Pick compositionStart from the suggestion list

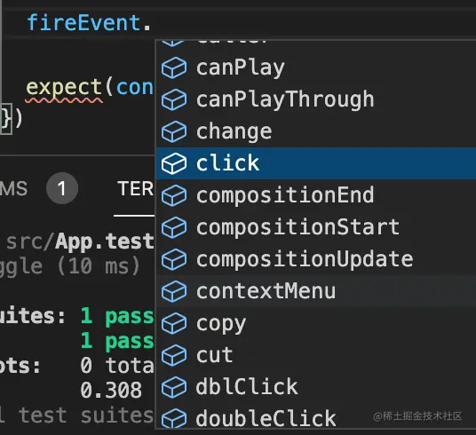coord(316,227)
